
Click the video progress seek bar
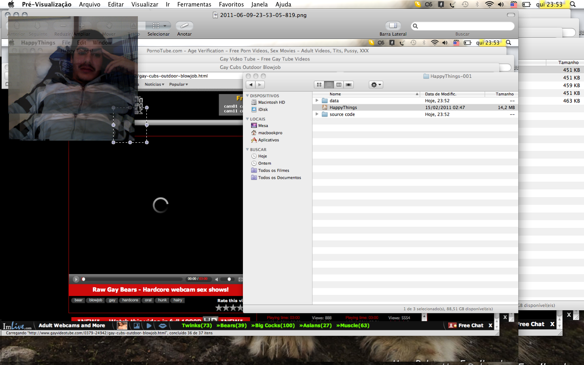point(132,279)
